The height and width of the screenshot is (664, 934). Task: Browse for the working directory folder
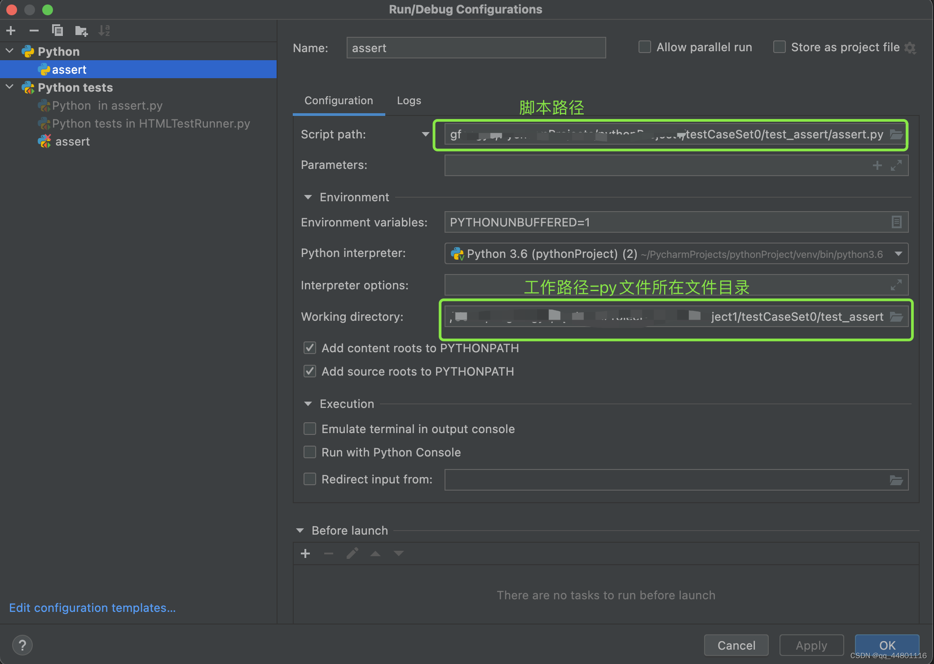[896, 317]
